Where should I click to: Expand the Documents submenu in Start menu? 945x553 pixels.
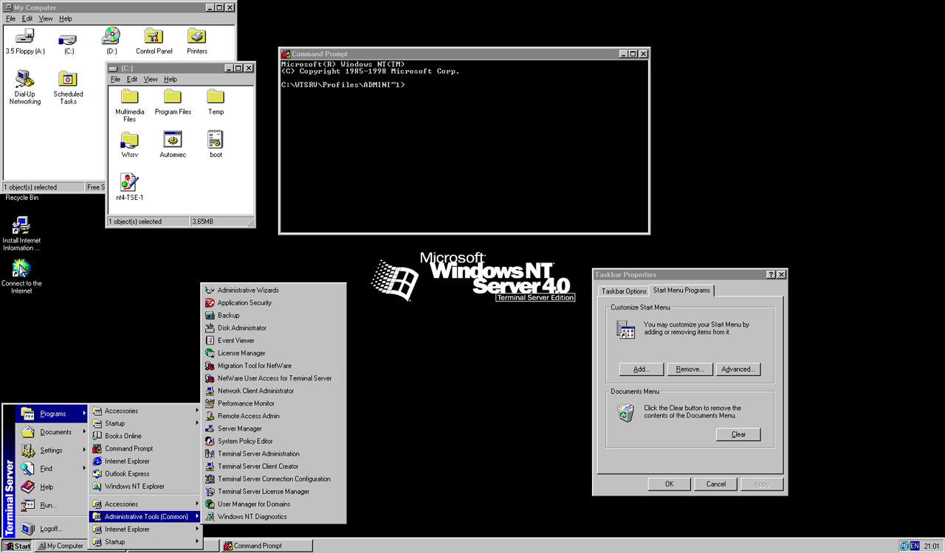click(55, 432)
